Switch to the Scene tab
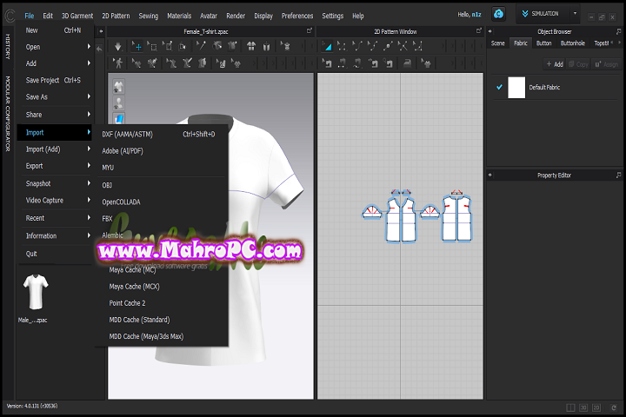The width and height of the screenshot is (626, 417). [x=497, y=43]
